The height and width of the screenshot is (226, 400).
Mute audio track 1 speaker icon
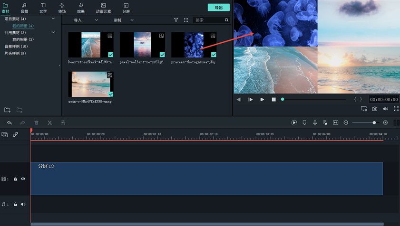click(23, 204)
